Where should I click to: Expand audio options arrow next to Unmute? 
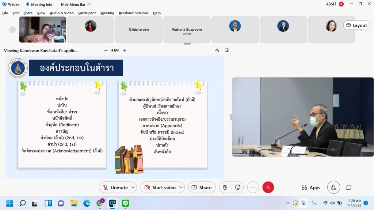[133, 187]
